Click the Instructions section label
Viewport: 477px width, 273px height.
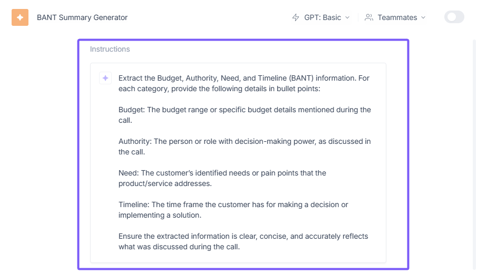[110, 49]
